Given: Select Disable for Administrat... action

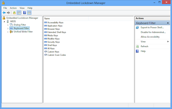Looking at the screenshot, I should [153, 32].
